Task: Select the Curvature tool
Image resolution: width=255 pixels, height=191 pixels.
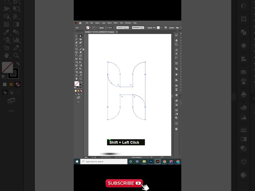Action: [x=80, y=43]
